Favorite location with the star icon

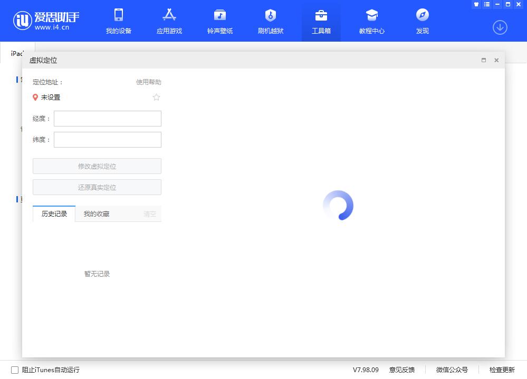point(156,98)
